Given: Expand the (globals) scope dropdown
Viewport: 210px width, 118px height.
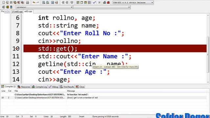Looking at the screenshot, I should [x=72, y=7].
